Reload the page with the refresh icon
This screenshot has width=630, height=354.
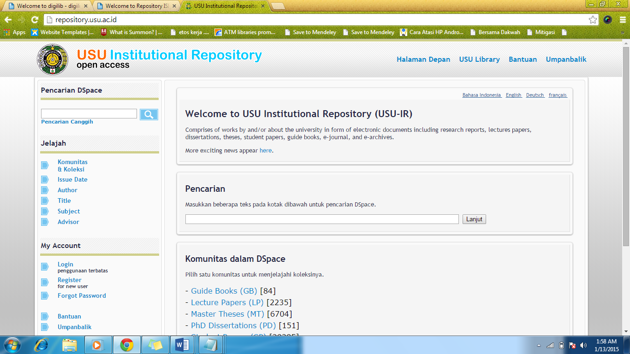[x=35, y=19]
